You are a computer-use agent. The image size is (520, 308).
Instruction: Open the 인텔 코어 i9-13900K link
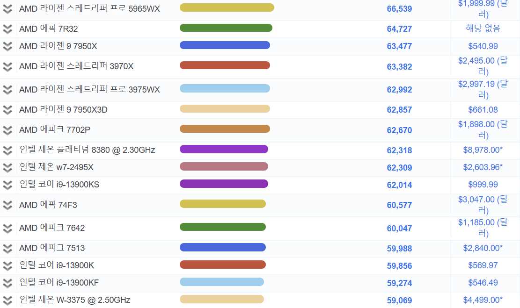[57, 265]
